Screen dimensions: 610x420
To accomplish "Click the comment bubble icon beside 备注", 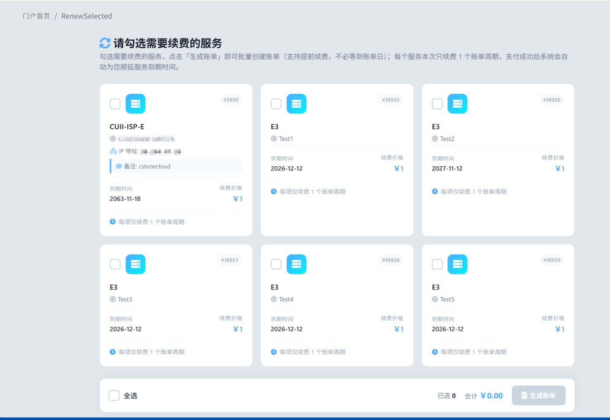I will [119, 167].
